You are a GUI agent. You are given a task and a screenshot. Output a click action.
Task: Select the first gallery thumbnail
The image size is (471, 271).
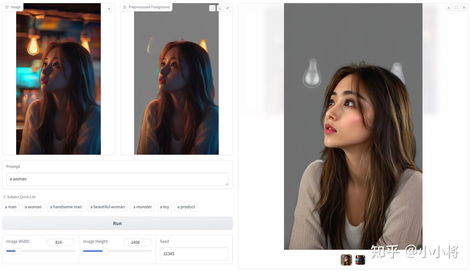tap(346, 260)
